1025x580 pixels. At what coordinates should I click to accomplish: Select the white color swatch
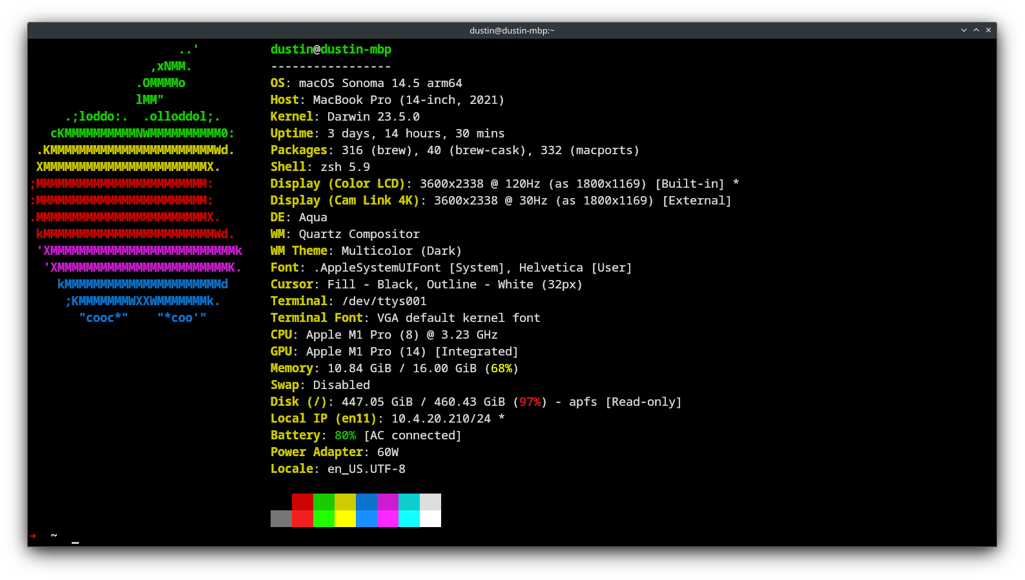430,519
